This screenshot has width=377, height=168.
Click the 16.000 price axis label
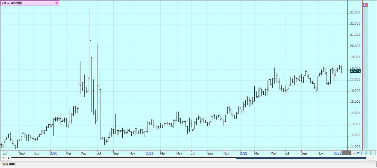pos(355,90)
